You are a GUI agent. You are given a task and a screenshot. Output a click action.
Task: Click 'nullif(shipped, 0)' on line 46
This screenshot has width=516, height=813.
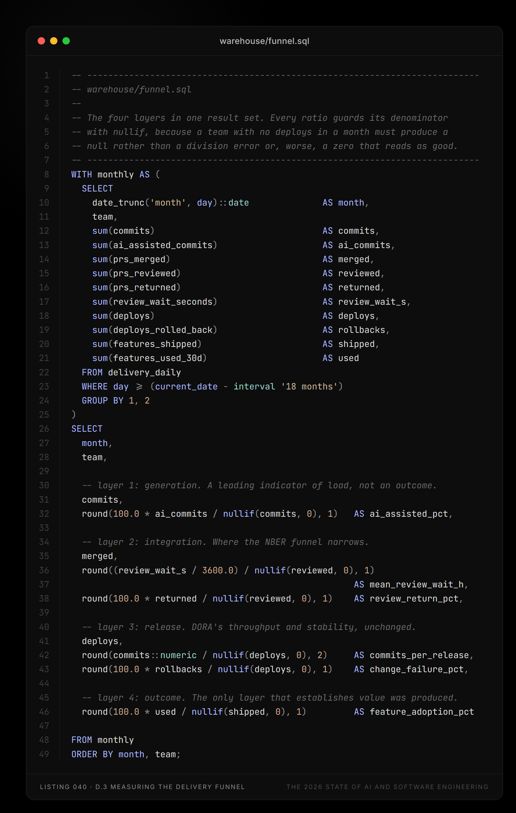pos(238,712)
